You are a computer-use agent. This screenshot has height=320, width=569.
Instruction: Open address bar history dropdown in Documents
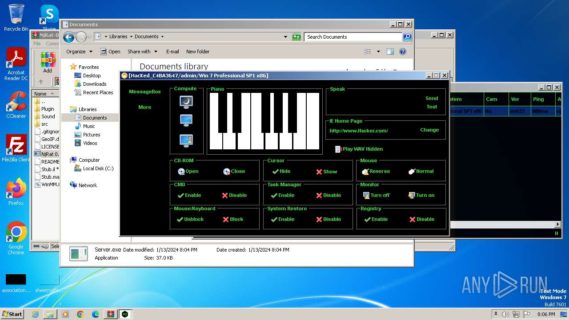(285, 37)
